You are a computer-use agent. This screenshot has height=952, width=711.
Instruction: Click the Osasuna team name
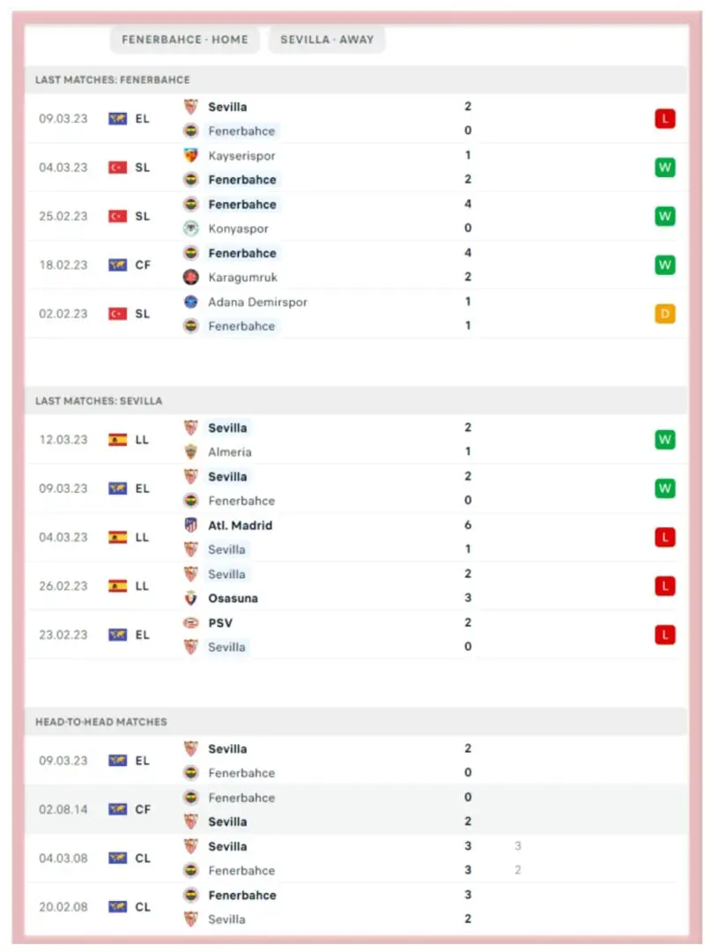[233, 598]
